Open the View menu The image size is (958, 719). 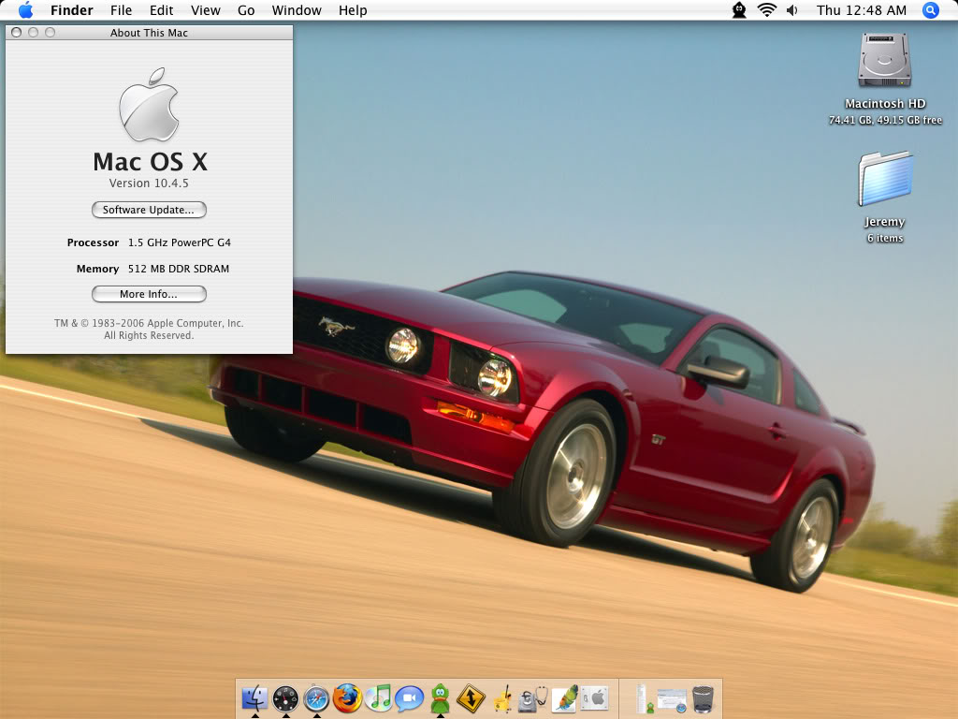click(205, 10)
